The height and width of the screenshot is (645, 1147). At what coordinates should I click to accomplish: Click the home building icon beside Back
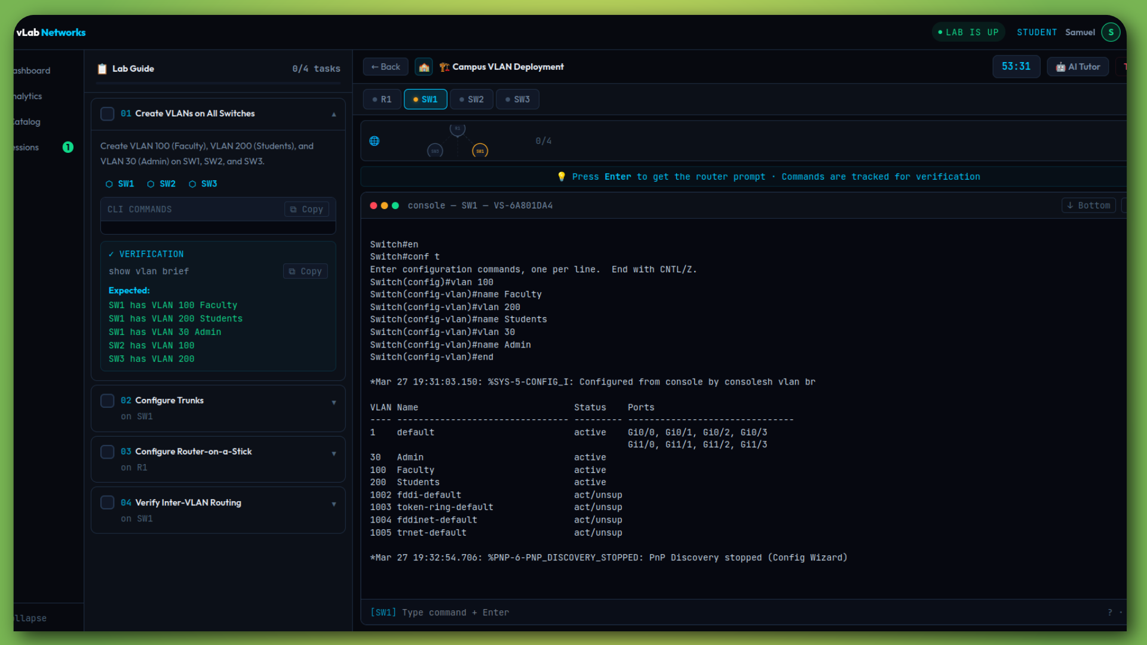(x=424, y=67)
